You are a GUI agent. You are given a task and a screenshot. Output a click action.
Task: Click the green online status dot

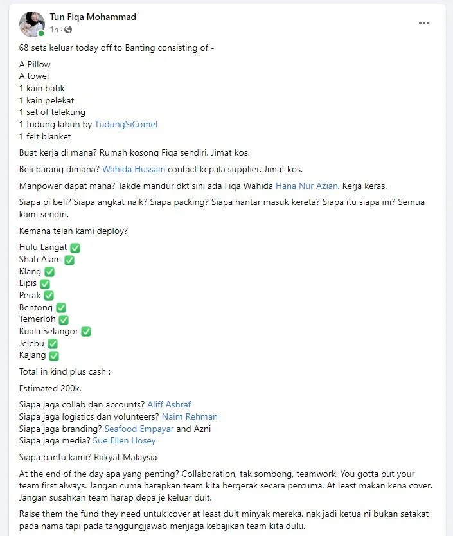pyautogui.click(x=41, y=33)
